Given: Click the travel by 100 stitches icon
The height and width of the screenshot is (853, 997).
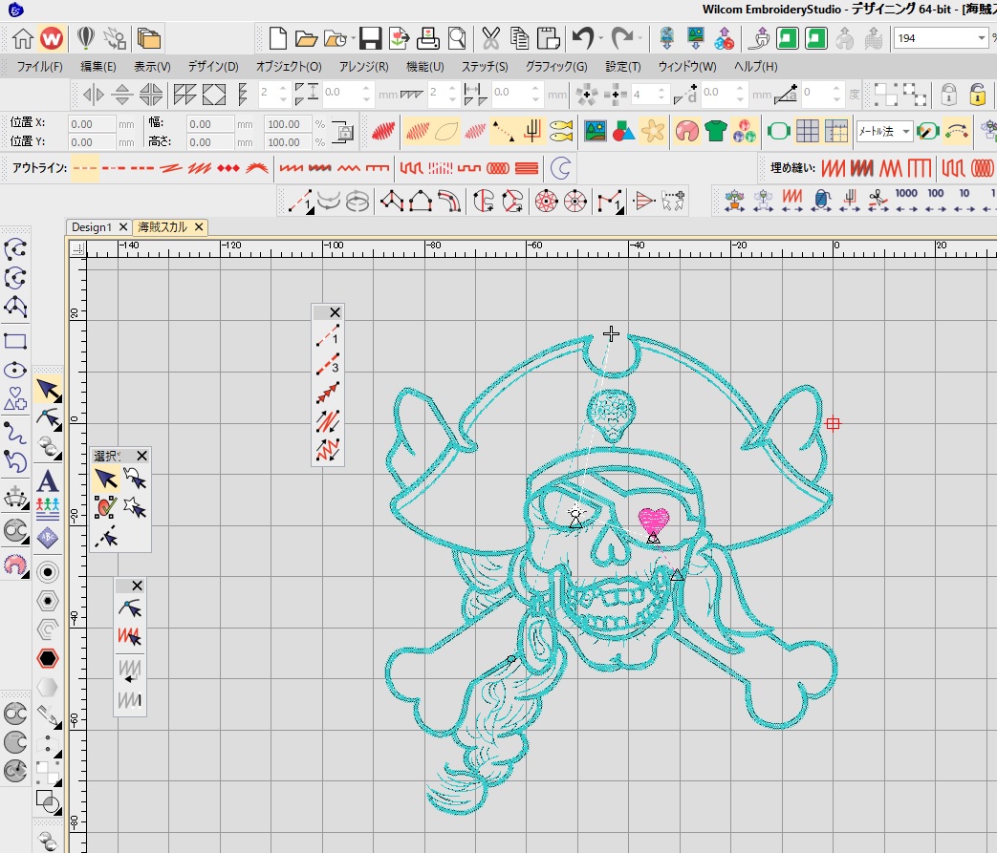Looking at the screenshot, I should 935,200.
